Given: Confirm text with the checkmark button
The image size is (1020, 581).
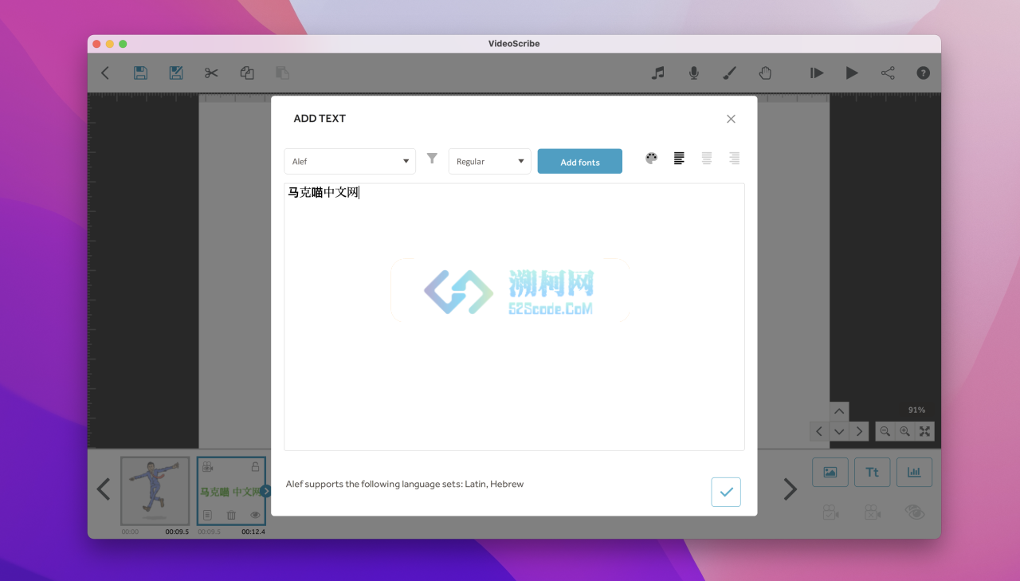Looking at the screenshot, I should click(726, 492).
